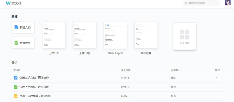Open more actions for 快速上手收集表 row

[x=217, y=96]
